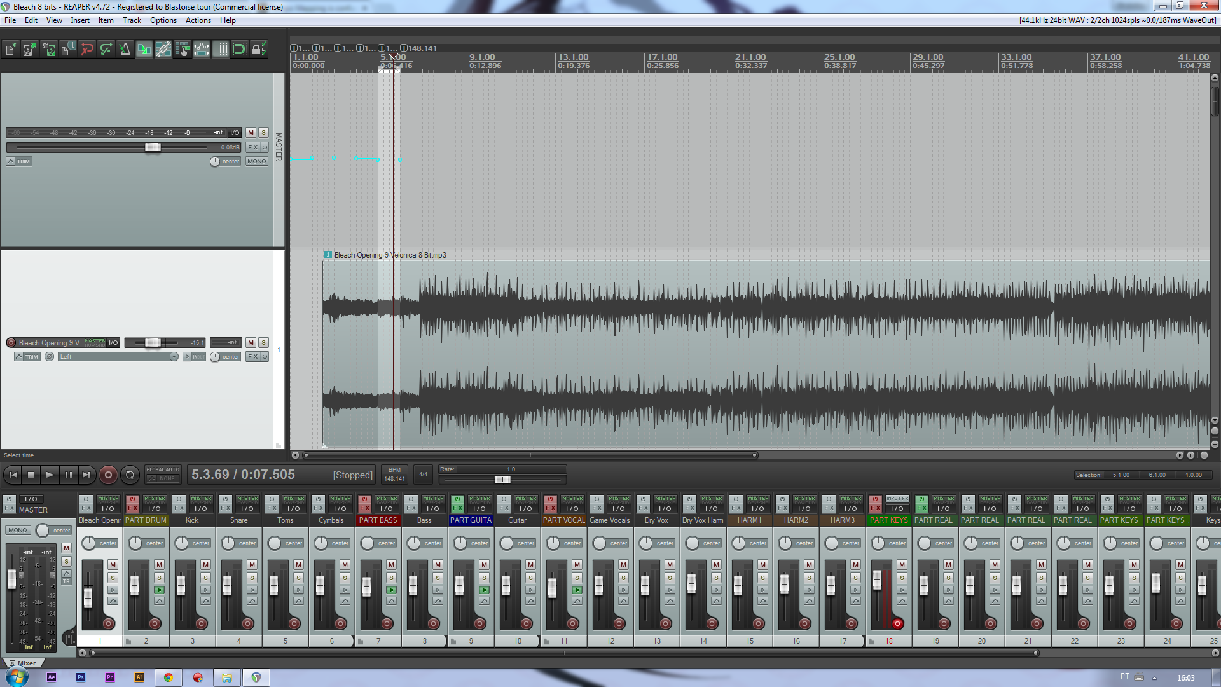Image resolution: width=1221 pixels, height=687 pixels.
Task: Toggle the ripple editing icon
Action: point(182,49)
